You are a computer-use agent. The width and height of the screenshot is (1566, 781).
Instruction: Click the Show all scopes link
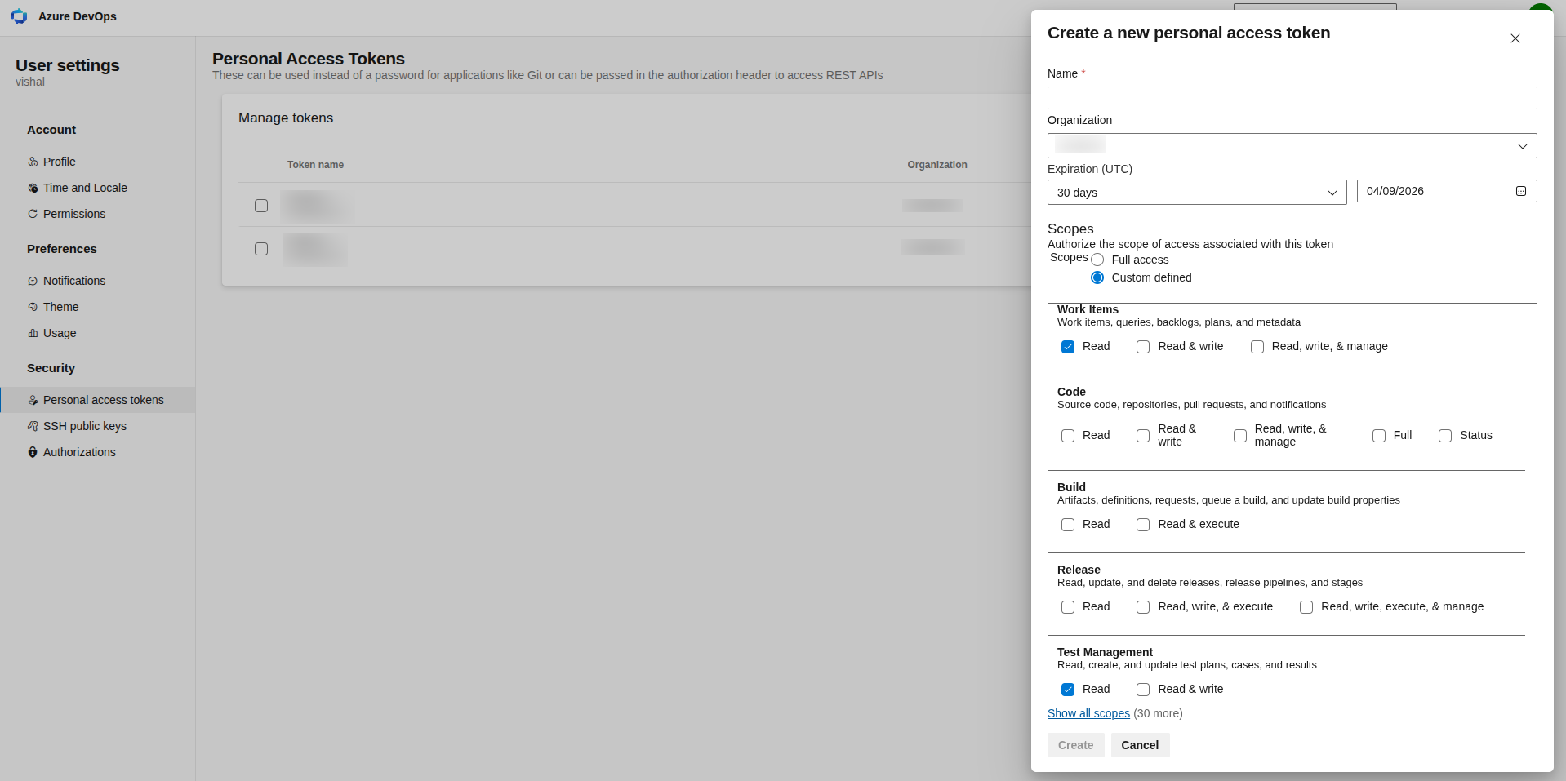coord(1088,713)
